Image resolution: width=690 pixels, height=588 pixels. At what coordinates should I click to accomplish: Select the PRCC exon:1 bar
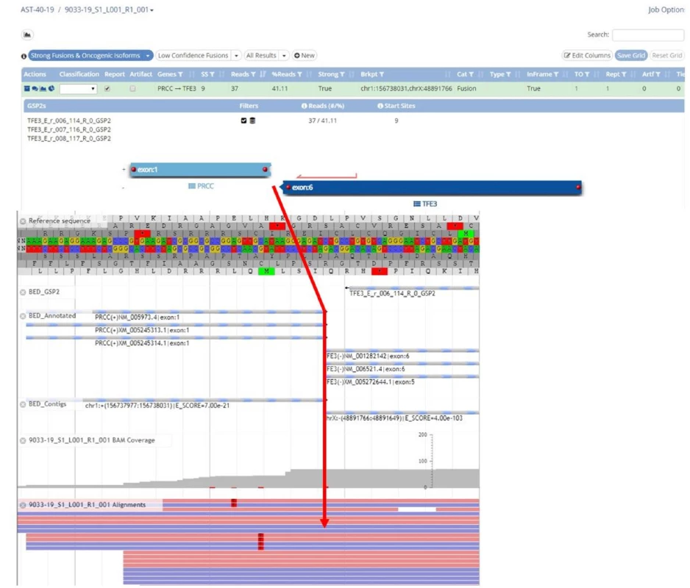point(200,170)
